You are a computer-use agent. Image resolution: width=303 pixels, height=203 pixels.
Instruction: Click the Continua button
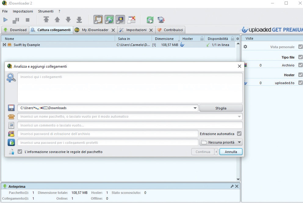pos(203,152)
